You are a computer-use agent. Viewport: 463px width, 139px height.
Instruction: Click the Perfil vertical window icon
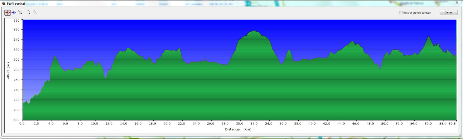3,3
